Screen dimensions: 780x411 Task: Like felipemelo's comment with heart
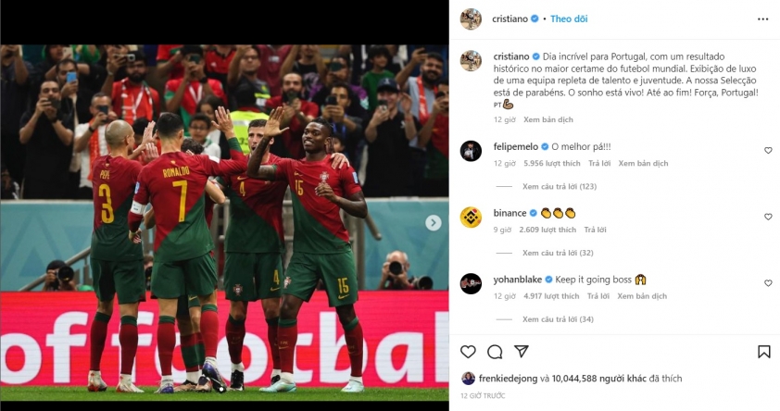coord(768,151)
